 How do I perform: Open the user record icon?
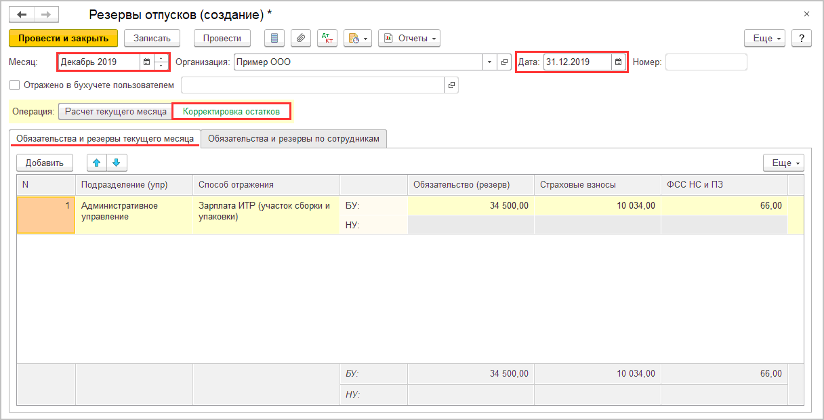(451, 85)
